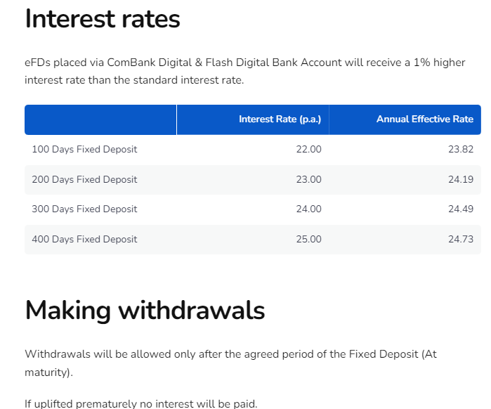
Task: Click the 24.73 annual effective rate
Action: pyautogui.click(x=461, y=239)
